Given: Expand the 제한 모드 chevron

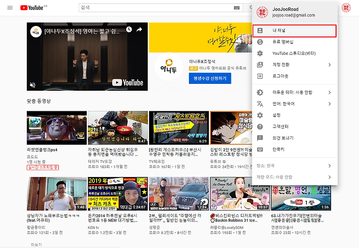Looking at the screenshot, I should tap(330, 177).
